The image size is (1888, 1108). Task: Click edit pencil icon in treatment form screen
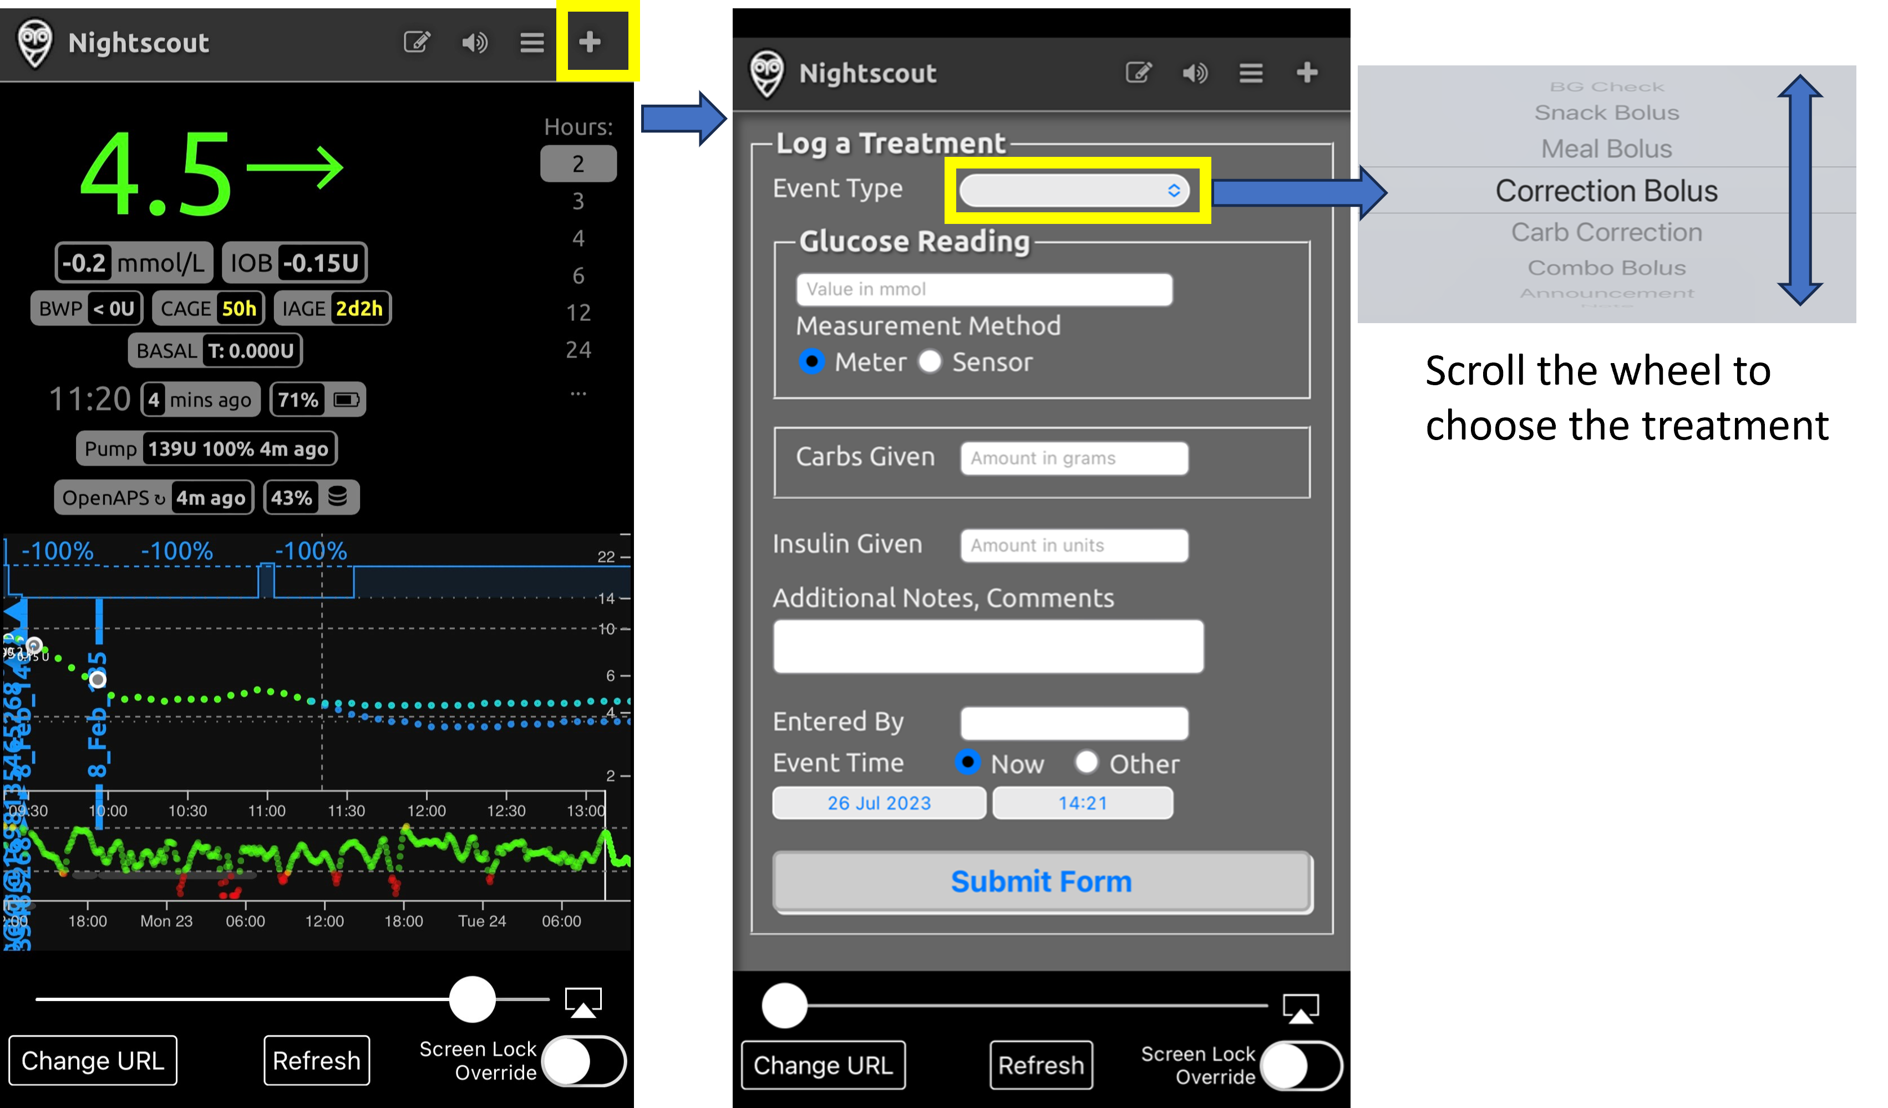[x=1139, y=73]
